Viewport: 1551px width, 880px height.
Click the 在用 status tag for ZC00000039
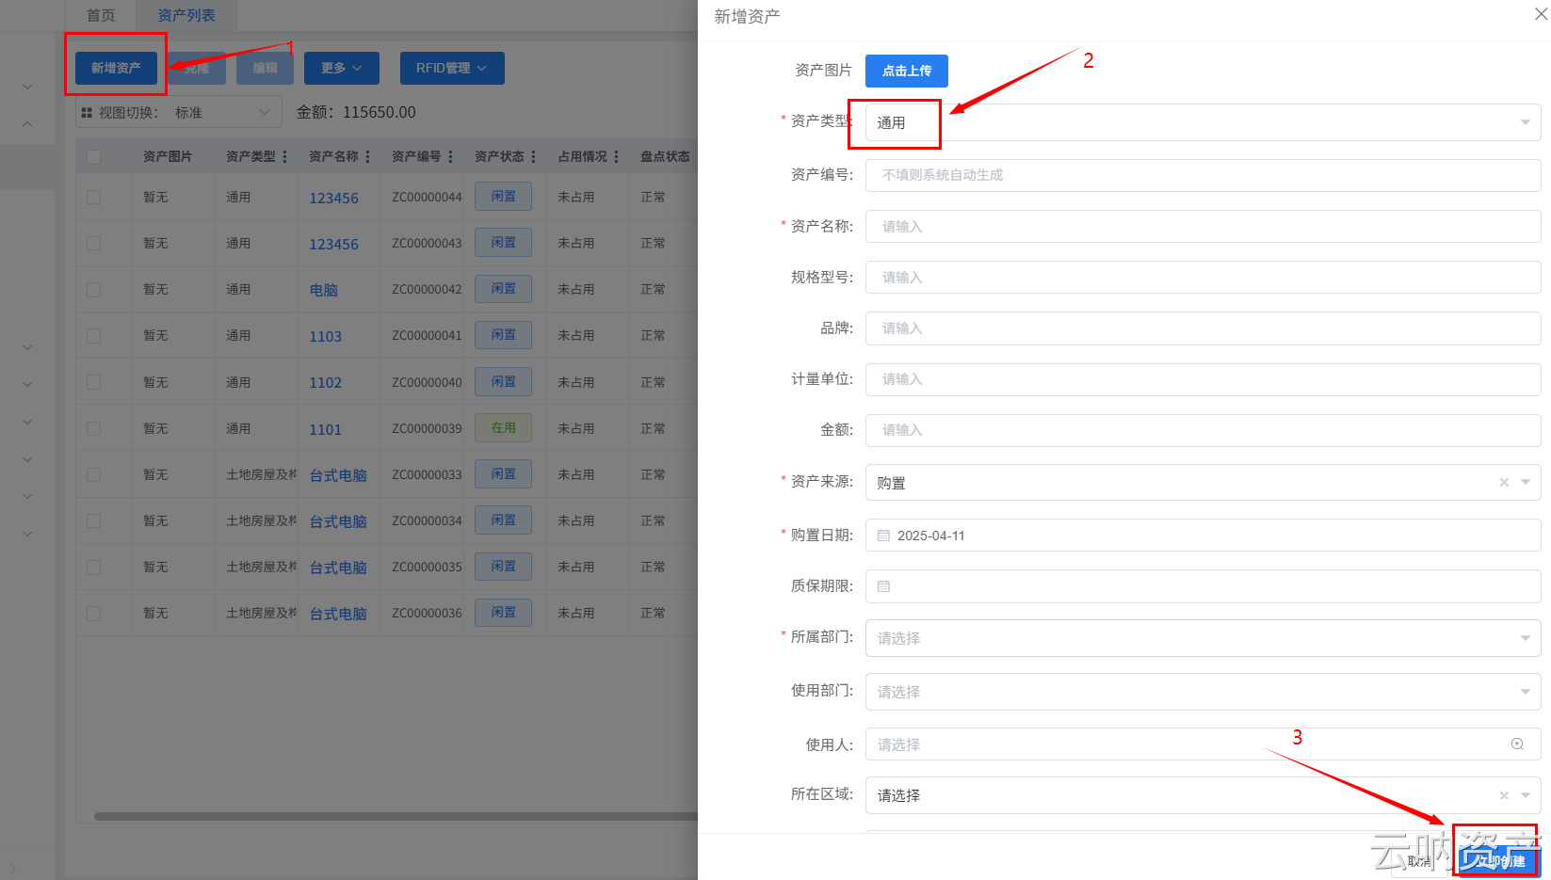[x=503, y=428]
